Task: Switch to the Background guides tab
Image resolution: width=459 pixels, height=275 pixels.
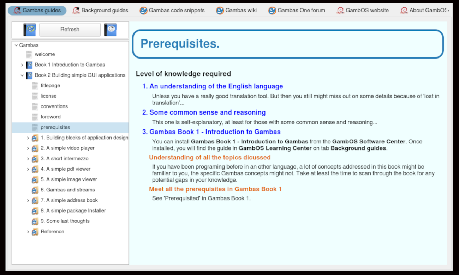Action: 101,10
